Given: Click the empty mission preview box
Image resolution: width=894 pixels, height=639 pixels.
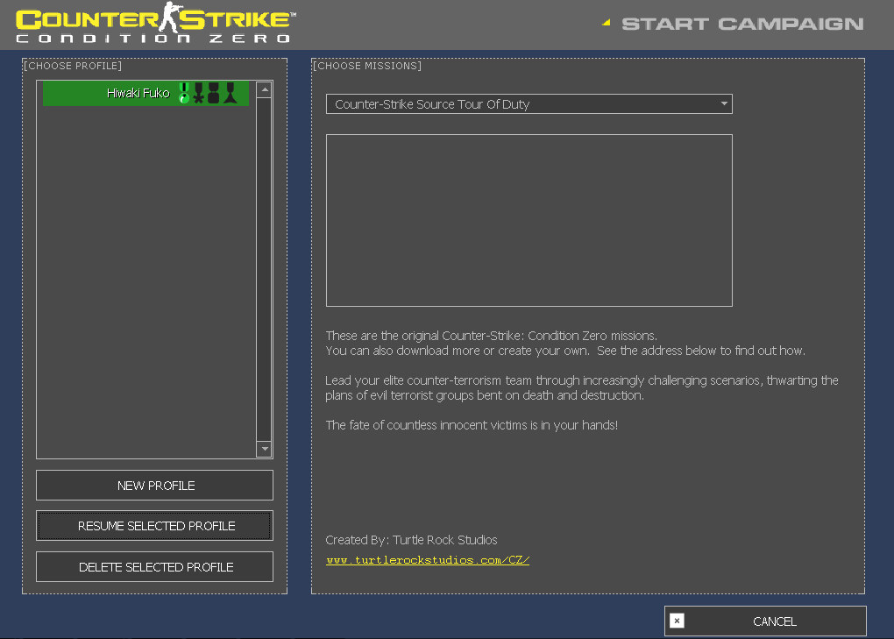Looking at the screenshot, I should [529, 221].
